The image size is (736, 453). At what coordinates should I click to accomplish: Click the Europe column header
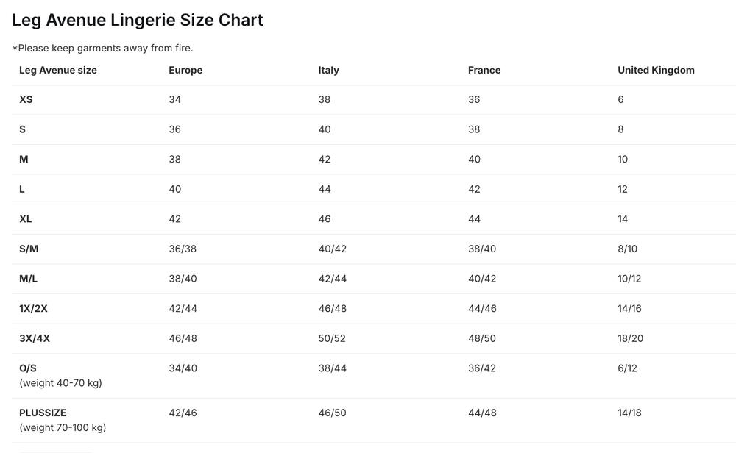186,71
